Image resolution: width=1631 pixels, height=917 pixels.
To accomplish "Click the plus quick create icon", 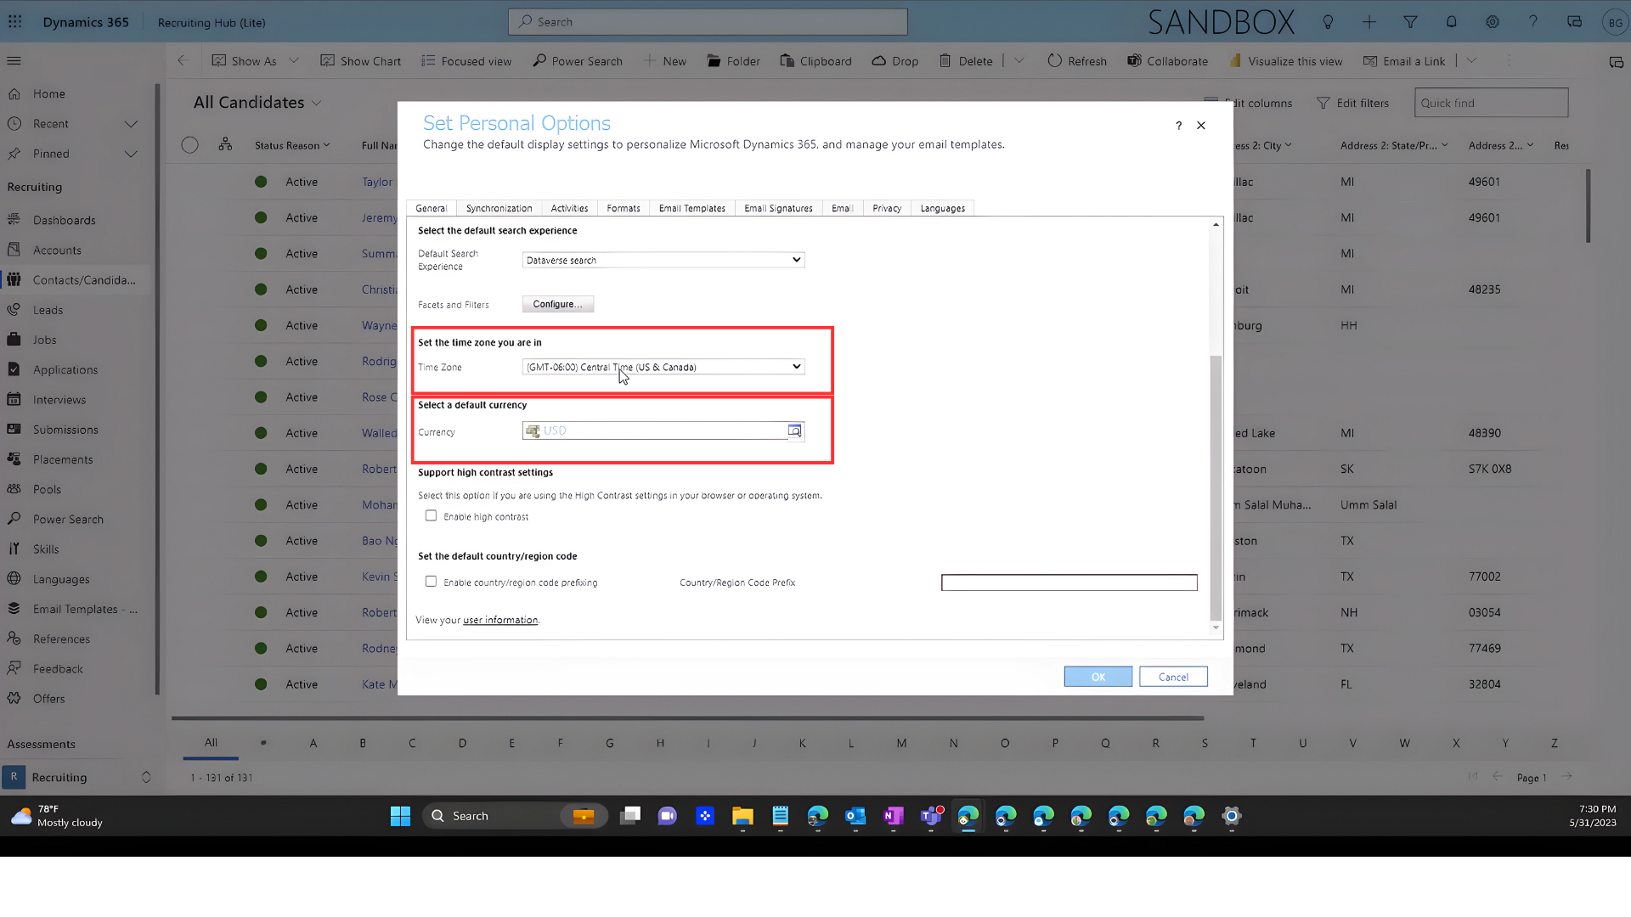I will pos(1369,22).
